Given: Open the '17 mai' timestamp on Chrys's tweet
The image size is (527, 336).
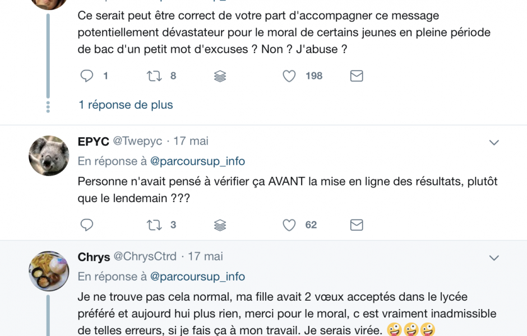Looking at the screenshot, I should click(205, 256).
